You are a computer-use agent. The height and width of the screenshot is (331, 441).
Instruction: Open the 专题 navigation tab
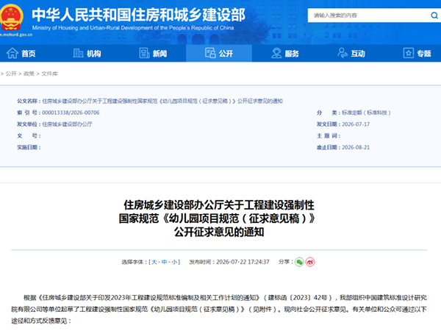(x=417, y=53)
